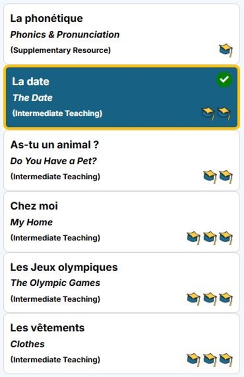Click the Phonics & Pronunciation subtitle

click(x=65, y=35)
